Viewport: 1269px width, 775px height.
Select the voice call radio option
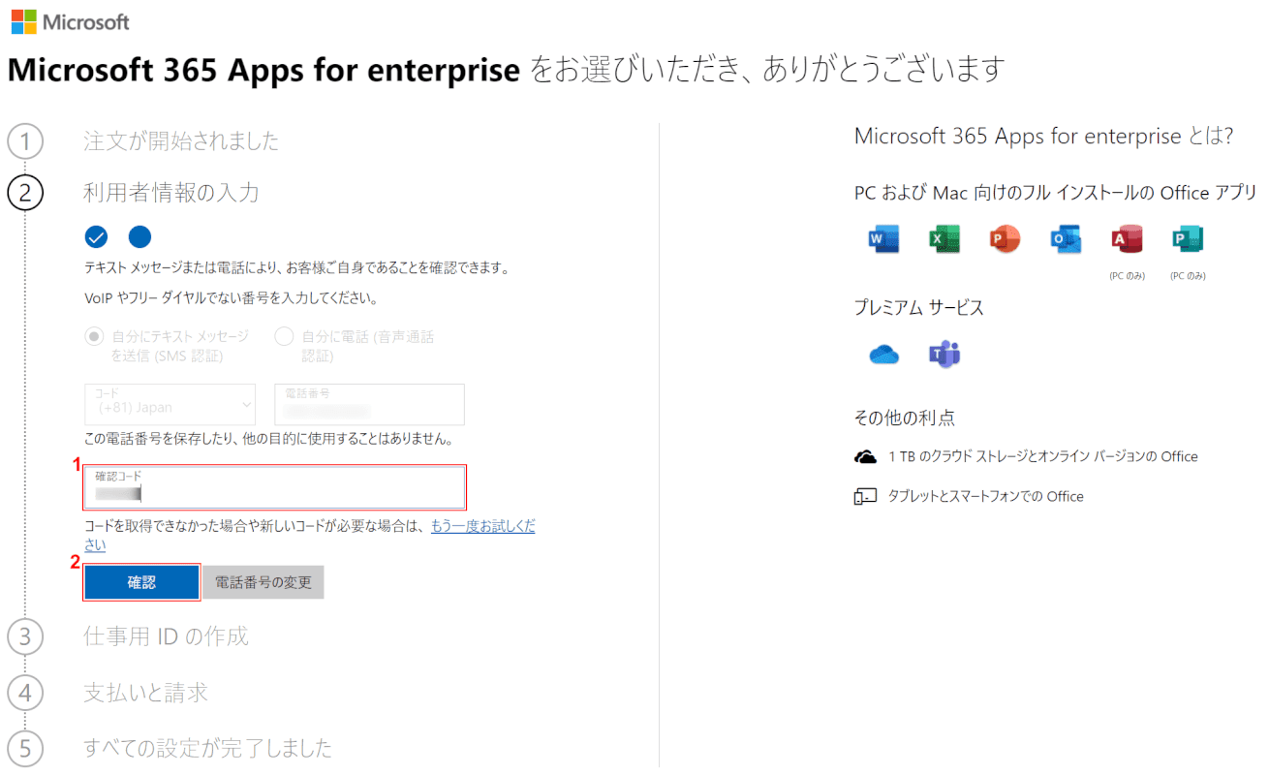pyautogui.click(x=284, y=336)
